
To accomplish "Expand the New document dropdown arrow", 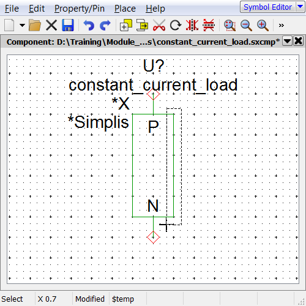I will (x=22, y=25).
